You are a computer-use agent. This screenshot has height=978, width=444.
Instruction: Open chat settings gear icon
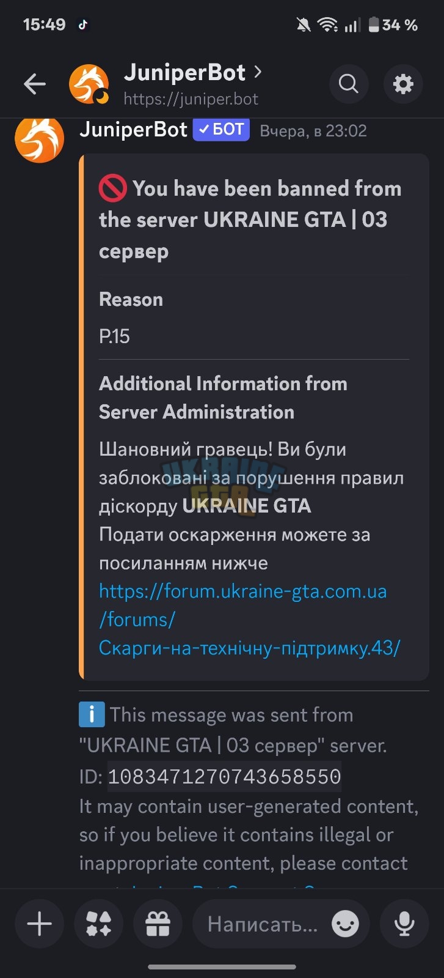pos(403,84)
